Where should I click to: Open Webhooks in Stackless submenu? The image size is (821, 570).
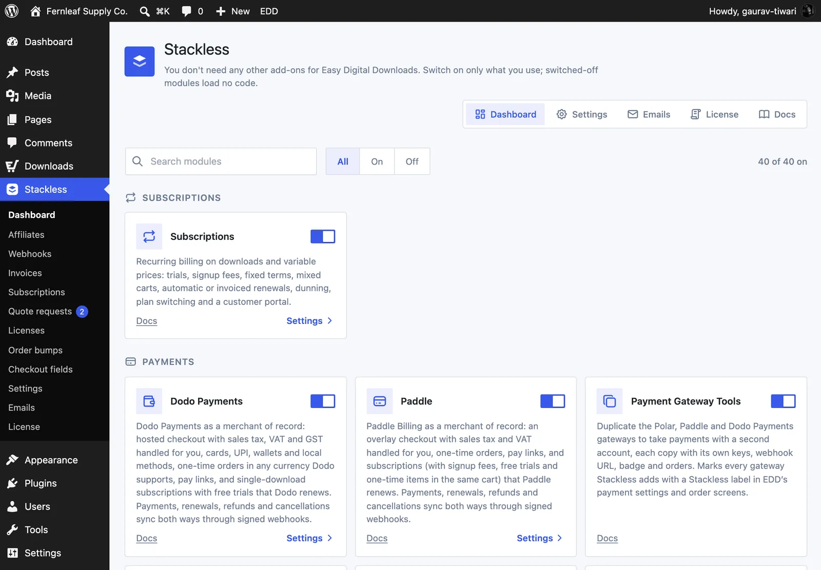point(54,254)
